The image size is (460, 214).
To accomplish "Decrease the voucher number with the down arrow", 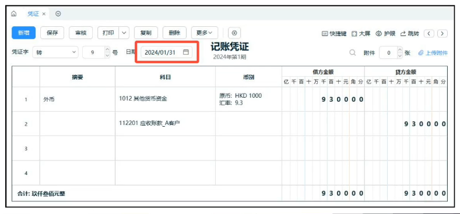I will (x=107, y=55).
